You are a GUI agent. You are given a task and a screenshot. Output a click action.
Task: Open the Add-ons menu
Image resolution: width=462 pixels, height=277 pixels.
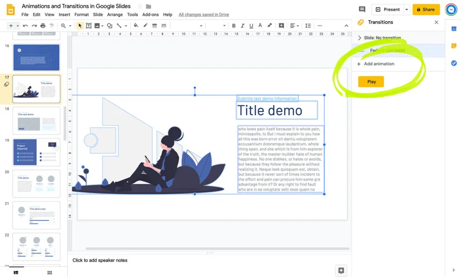point(151,14)
